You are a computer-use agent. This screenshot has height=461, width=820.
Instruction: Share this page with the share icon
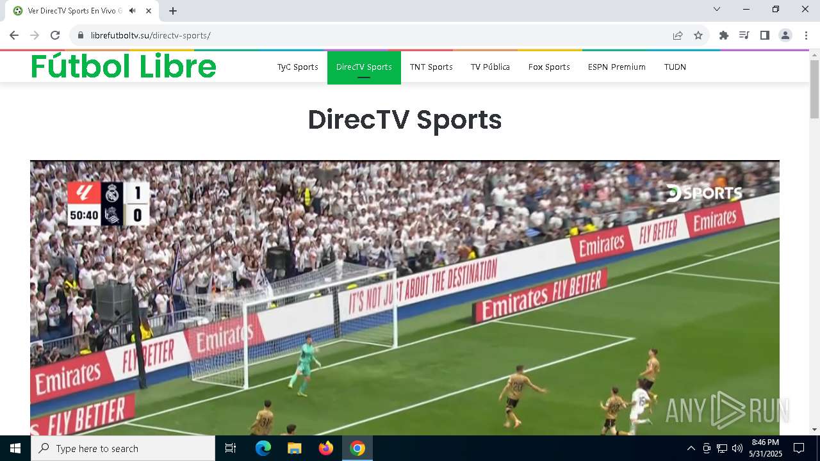[678, 35]
